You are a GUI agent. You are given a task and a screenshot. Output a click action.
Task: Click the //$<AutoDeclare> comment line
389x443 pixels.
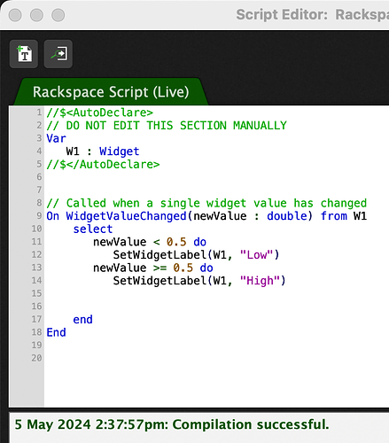[x=99, y=113]
